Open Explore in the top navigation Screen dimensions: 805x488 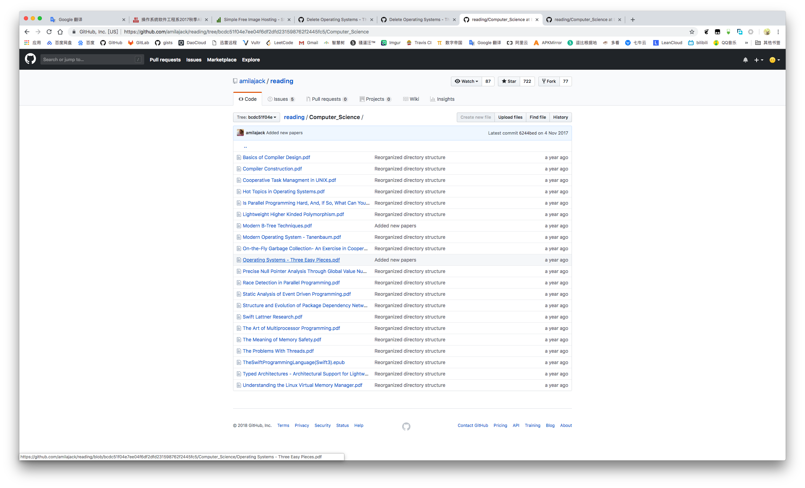[251, 60]
